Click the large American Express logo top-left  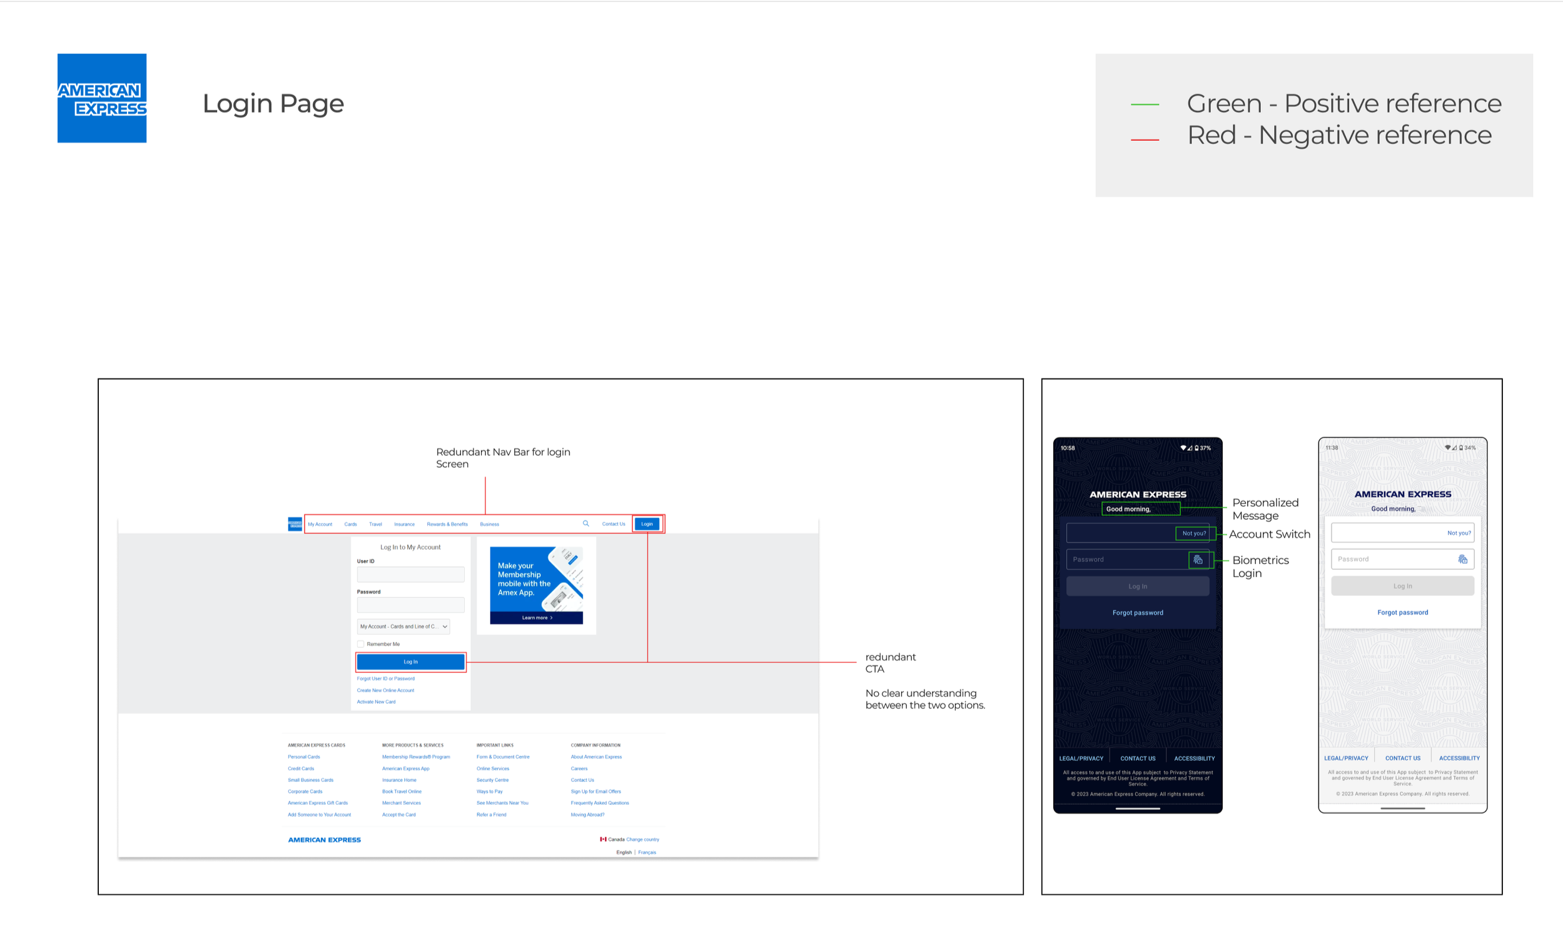tap(102, 98)
